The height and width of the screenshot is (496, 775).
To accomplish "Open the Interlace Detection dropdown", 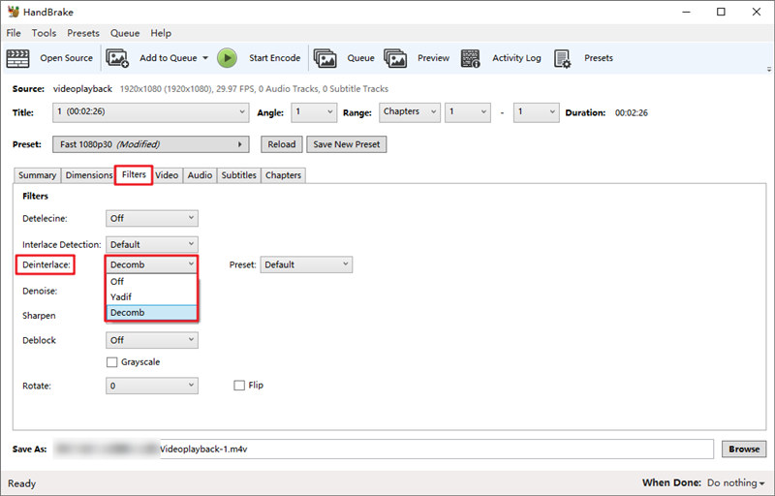I will pos(152,244).
